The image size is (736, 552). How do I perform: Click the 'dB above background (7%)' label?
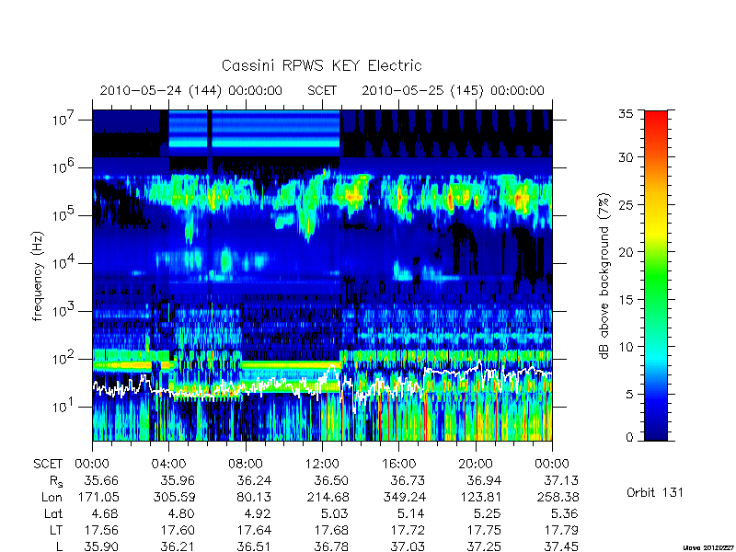604,276
